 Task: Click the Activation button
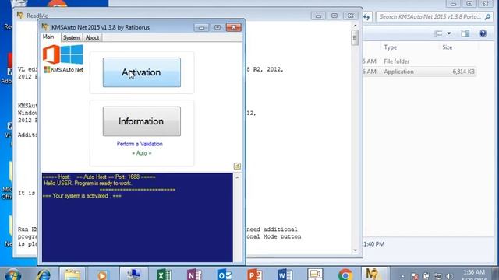coord(142,72)
